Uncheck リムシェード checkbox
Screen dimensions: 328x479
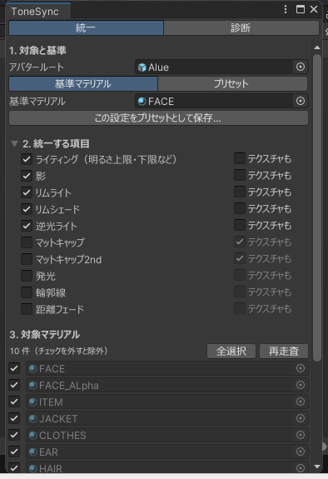point(27,209)
